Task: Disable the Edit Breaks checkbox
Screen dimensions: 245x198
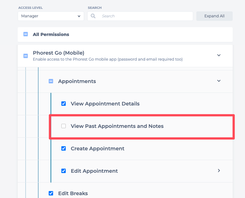Action: click(51, 193)
